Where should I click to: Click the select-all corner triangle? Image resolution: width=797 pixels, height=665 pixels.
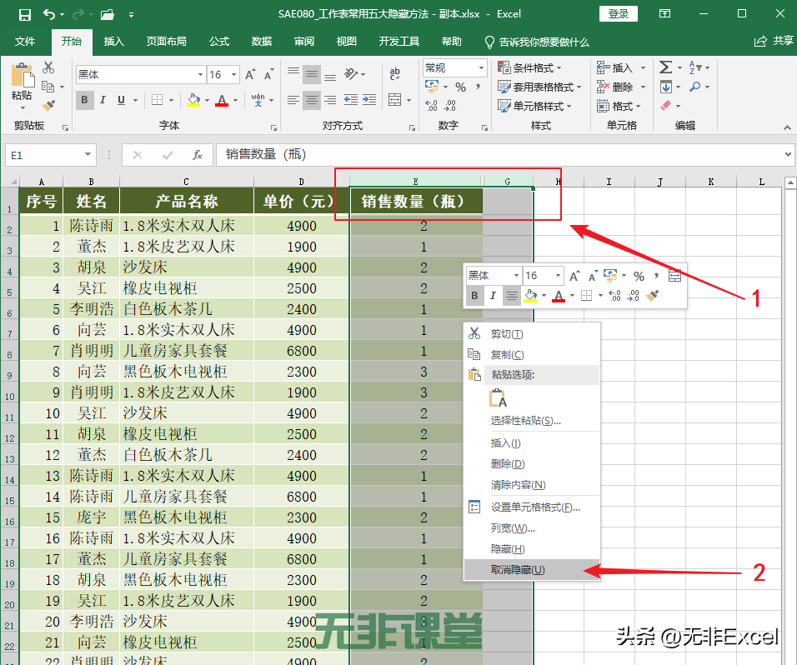click(x=13, y=182)
